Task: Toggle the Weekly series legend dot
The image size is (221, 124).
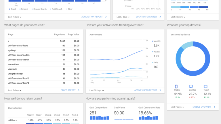Action: coord(152,52)
